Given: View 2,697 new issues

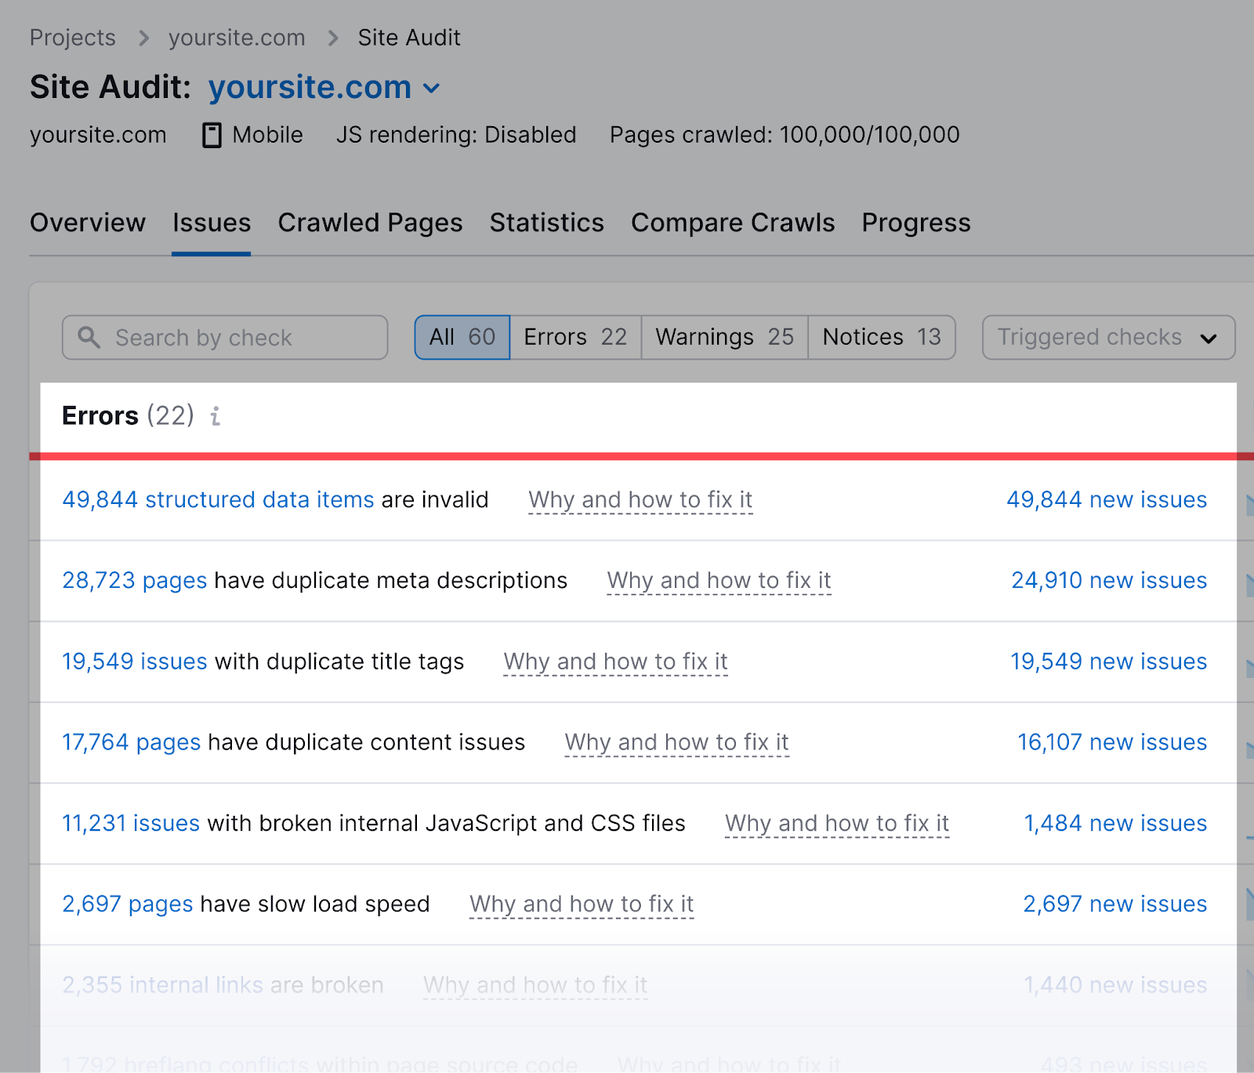Looking at the screenshot, I should [x=1115, y=904].
